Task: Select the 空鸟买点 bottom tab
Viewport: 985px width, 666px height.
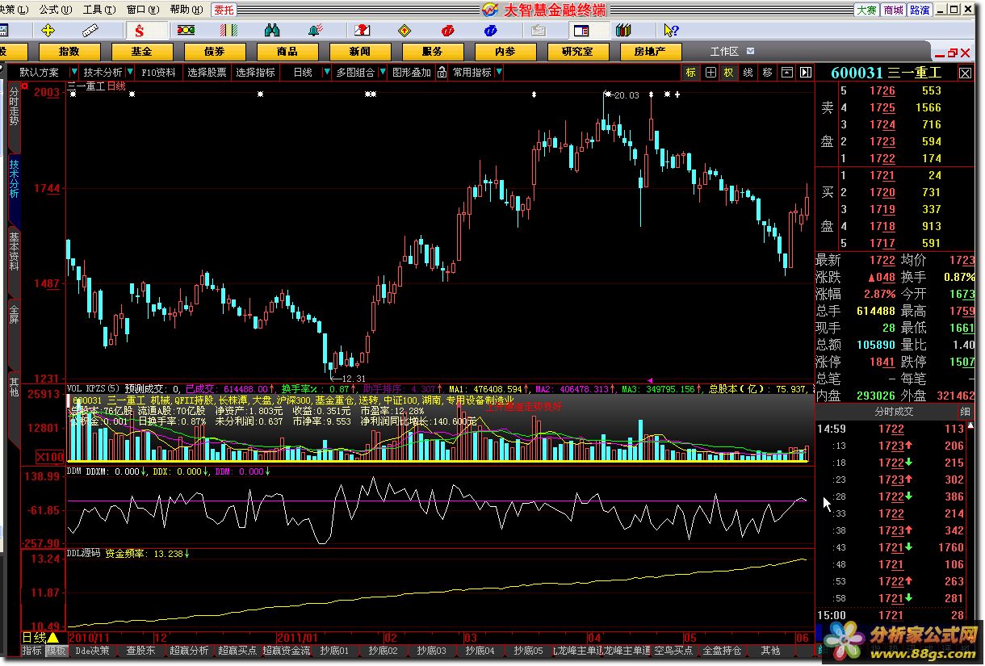Action: click(x=673, y=650)
